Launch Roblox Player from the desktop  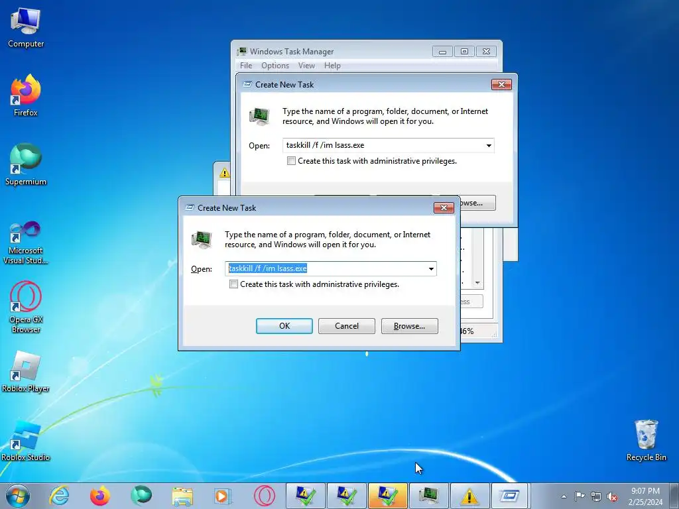[26, 371]
